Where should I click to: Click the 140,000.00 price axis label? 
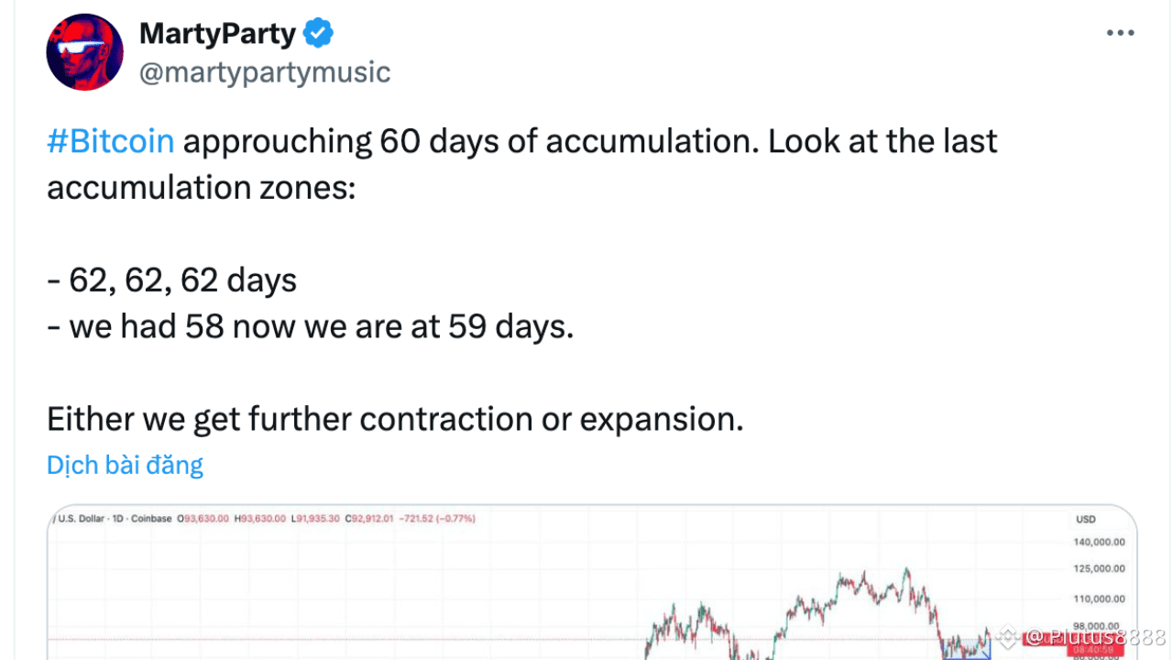coord(1100,542)
